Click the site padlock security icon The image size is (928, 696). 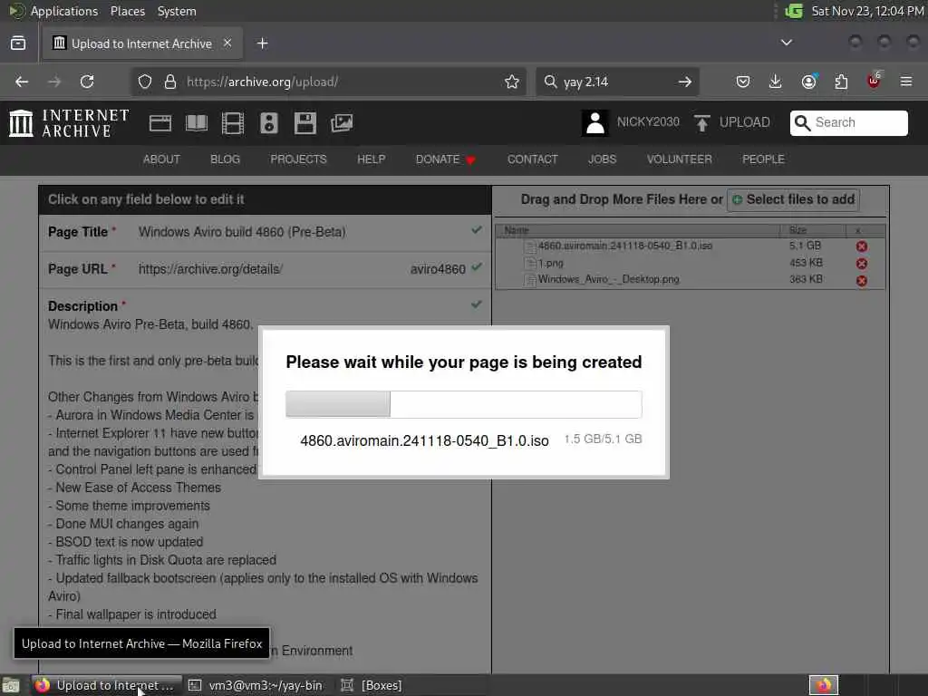point(170,82)
